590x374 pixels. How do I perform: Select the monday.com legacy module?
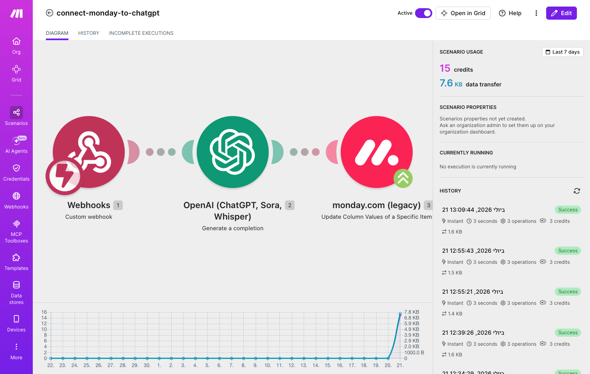click(377, 152)
